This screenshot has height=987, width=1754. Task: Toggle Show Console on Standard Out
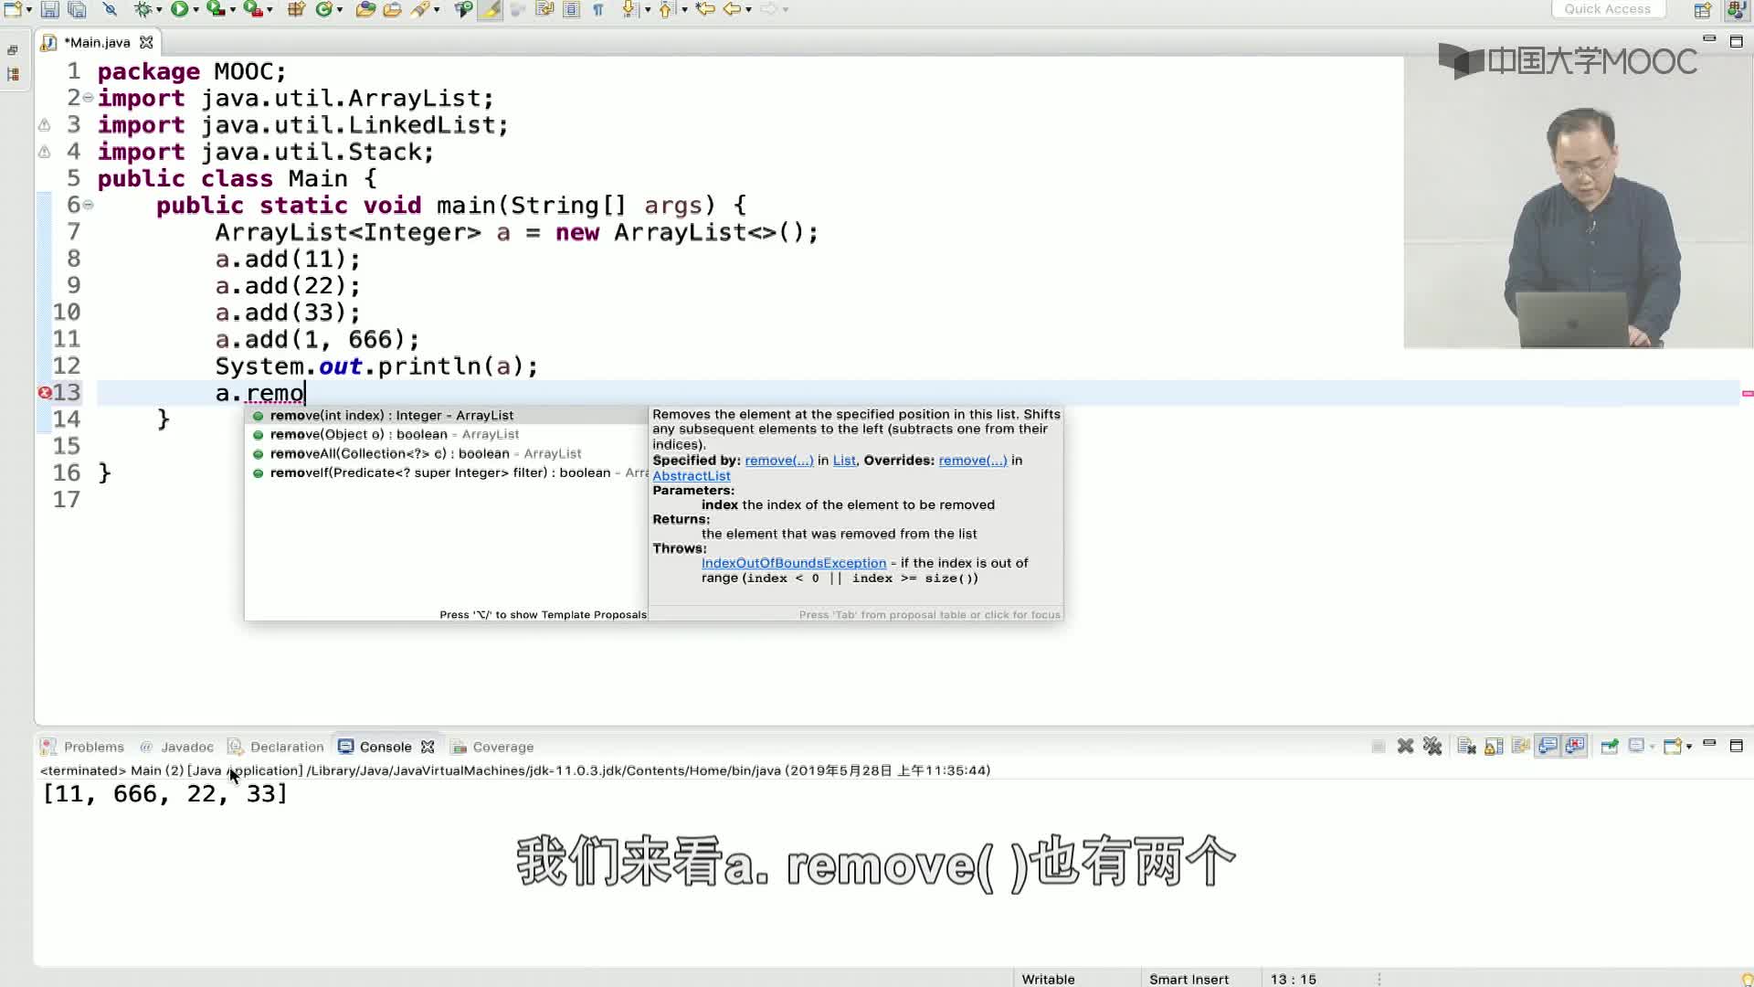pyautogui.click(x=1548, y=747)
